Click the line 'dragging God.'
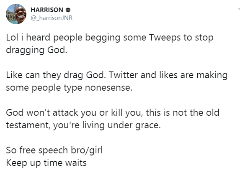 click(x=36, y=50)
